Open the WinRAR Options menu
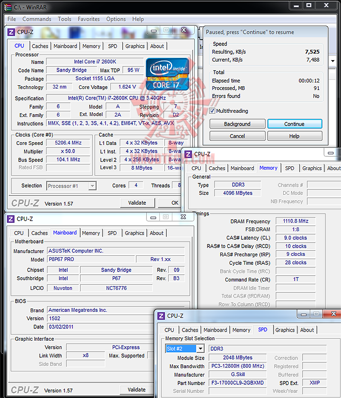Image resolution: width=341 pixels, height=398 pixels. click(116, 19)
